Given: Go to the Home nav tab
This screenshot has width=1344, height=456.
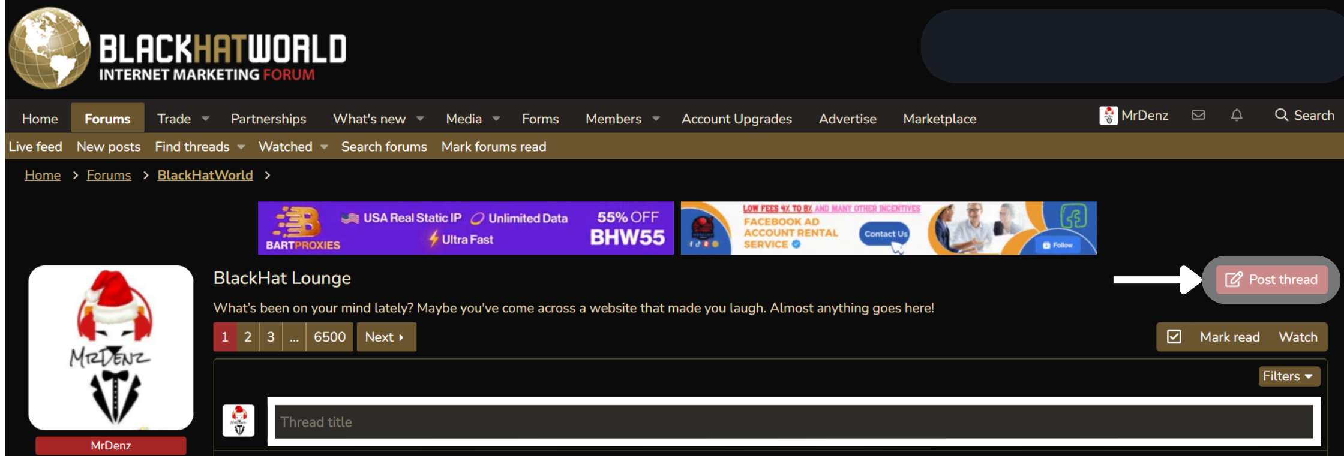Looking at the screenshot, I should click(40, 119).
